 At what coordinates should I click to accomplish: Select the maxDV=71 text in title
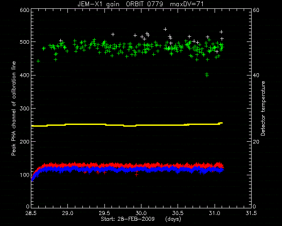[187, 4]
